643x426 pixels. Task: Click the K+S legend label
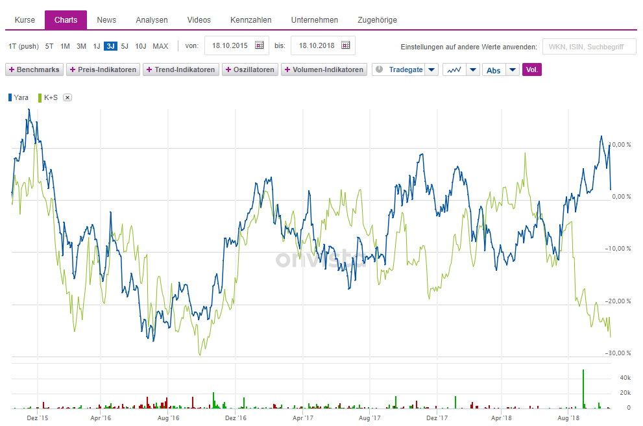(x=51, y=97)
